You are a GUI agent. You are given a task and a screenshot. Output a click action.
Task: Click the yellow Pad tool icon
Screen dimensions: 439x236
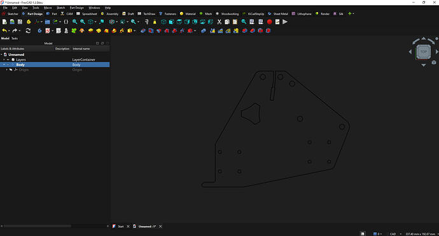click(x=90, y=30)
